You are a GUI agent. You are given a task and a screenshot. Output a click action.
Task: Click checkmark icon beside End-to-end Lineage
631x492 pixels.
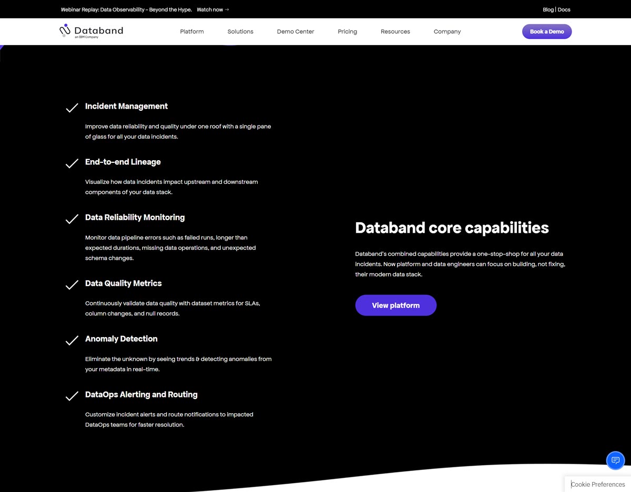(72, 163)
